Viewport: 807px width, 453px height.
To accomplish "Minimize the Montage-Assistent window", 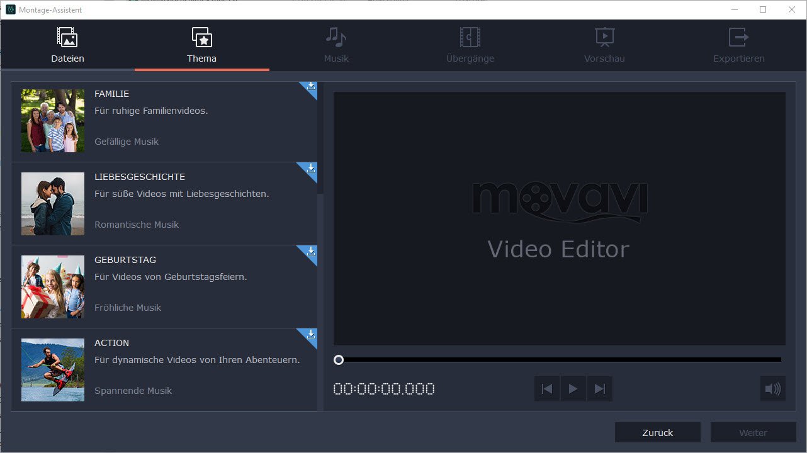I will click(x=734, y=9).
